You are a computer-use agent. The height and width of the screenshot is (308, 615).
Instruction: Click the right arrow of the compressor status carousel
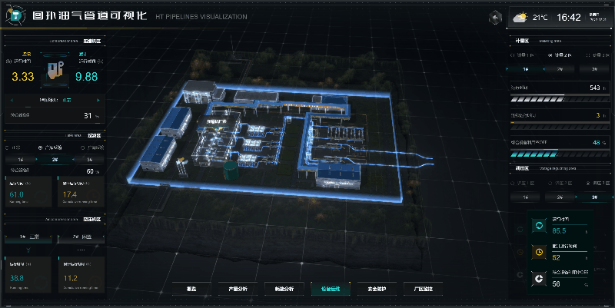pyautogui.click(x=98, y=101)
